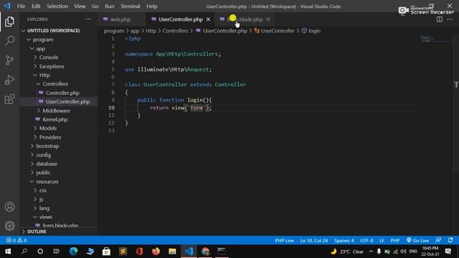Viewport: 459px width, 258px height.
Task: Click Spaces: 4 indentation setting
Action: click(x=344, y=241)
